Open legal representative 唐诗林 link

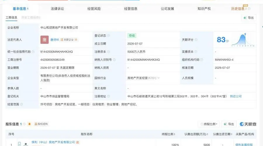(x=55, y=40)
